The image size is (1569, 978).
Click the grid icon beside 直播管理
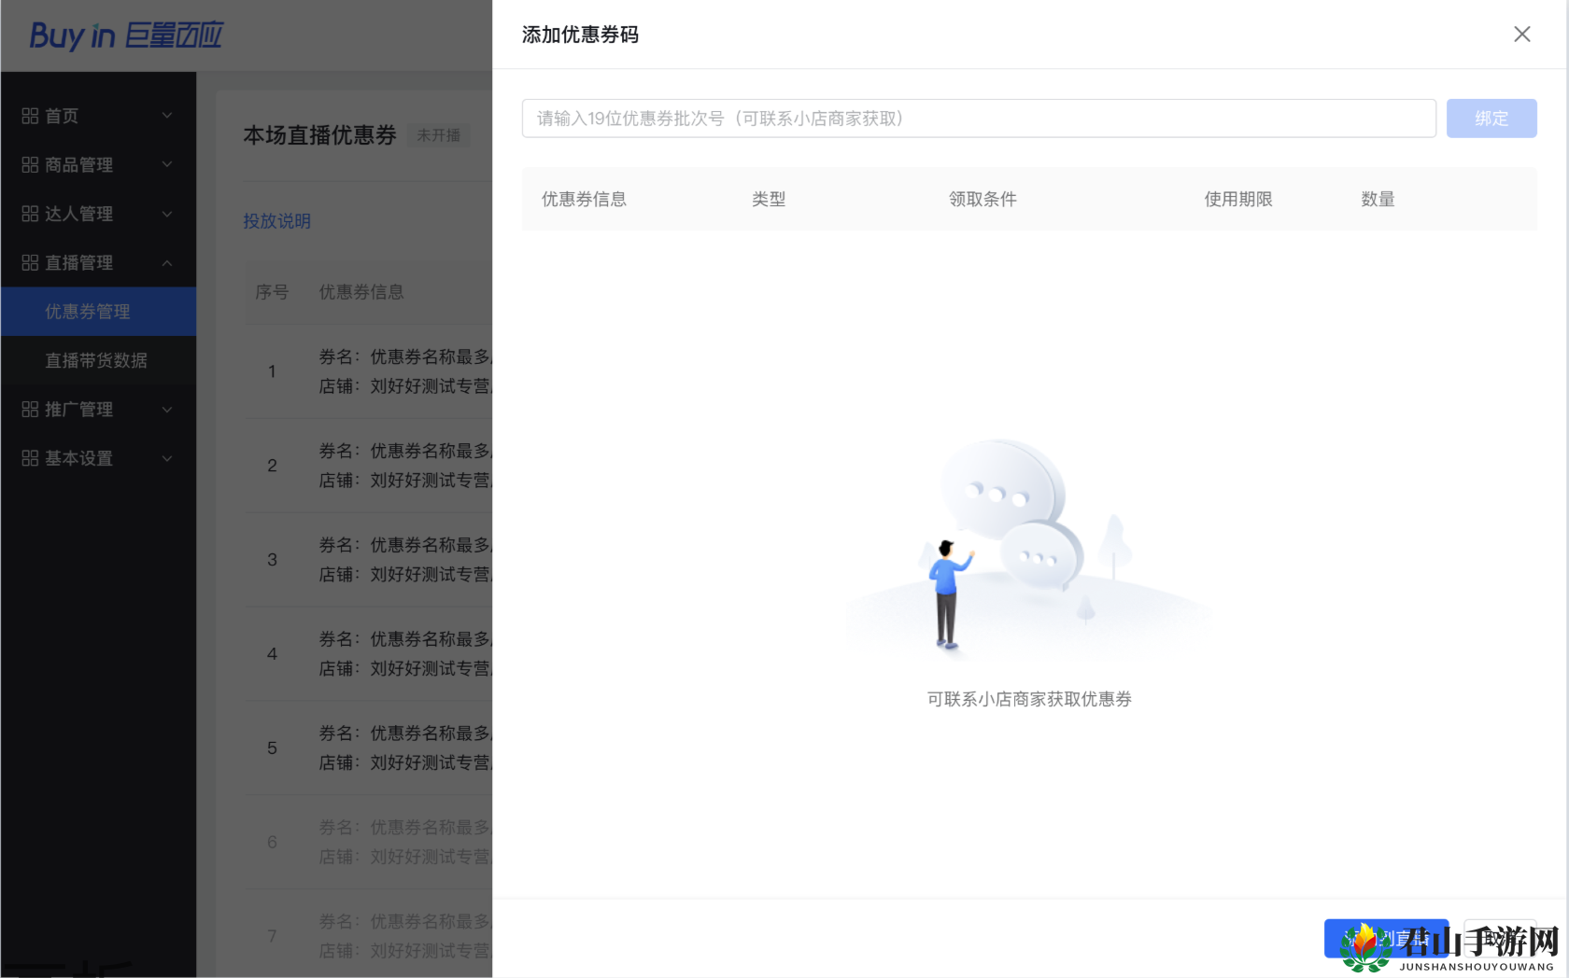coord(30,262)
